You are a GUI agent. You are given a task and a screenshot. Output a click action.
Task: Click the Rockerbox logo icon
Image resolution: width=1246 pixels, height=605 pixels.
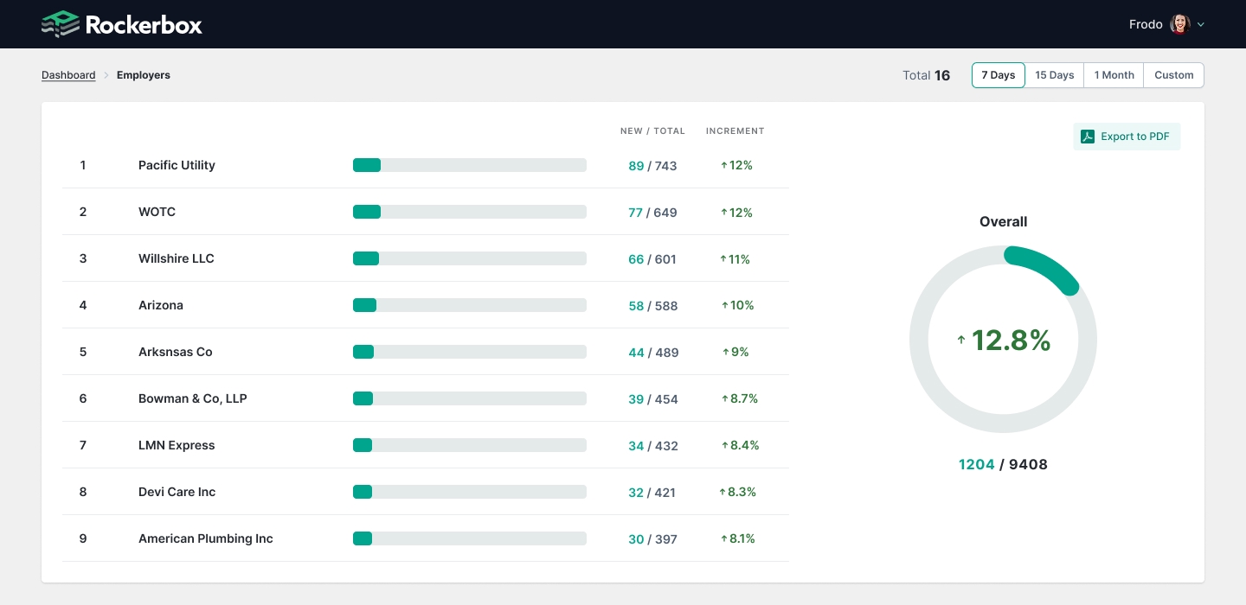point(60,24)
